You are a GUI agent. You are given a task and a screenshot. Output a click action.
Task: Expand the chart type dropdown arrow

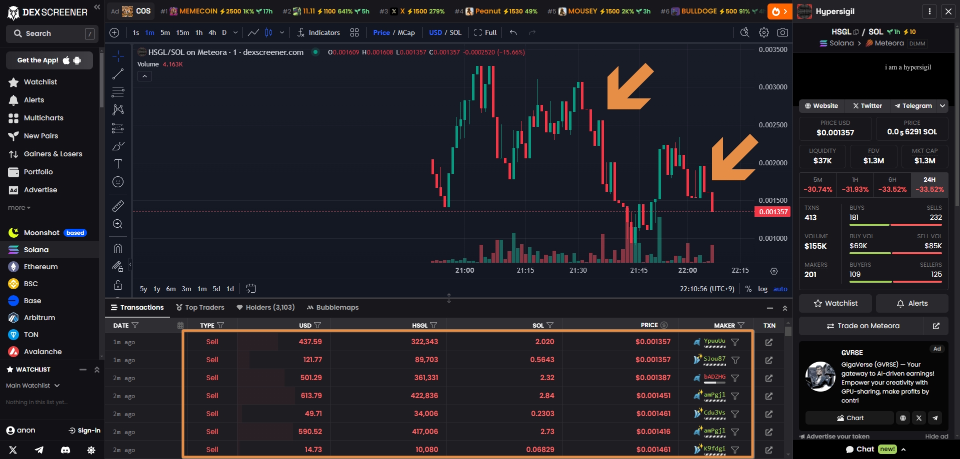tap(282, 32)
